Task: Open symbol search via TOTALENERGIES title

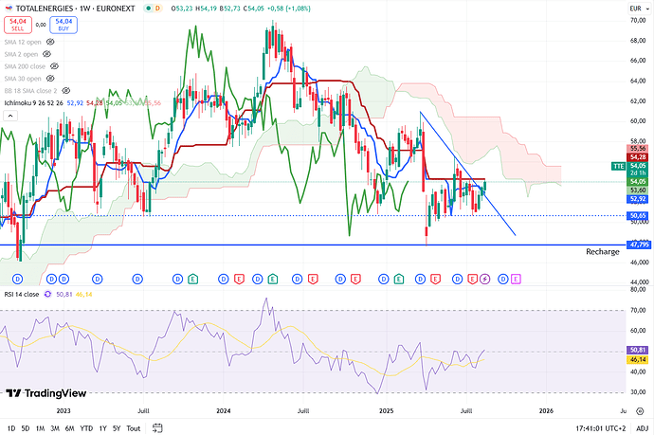Action: coord(45,9)
